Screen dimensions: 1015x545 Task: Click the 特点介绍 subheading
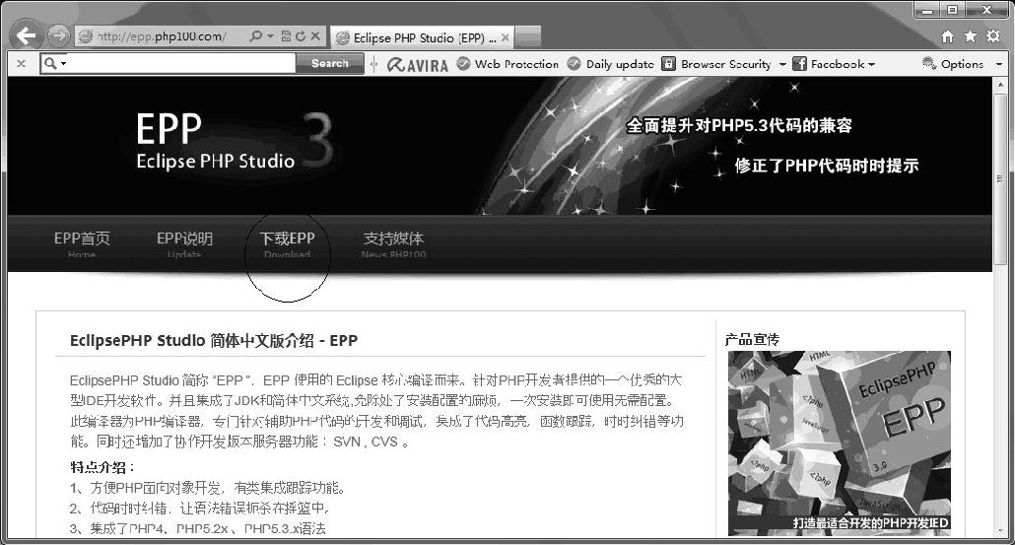(102, 467)
